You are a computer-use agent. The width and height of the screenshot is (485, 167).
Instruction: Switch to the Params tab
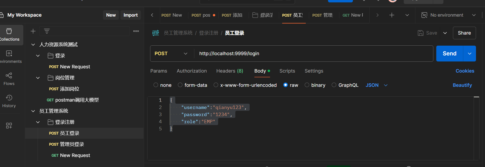[x=159, y=71]
